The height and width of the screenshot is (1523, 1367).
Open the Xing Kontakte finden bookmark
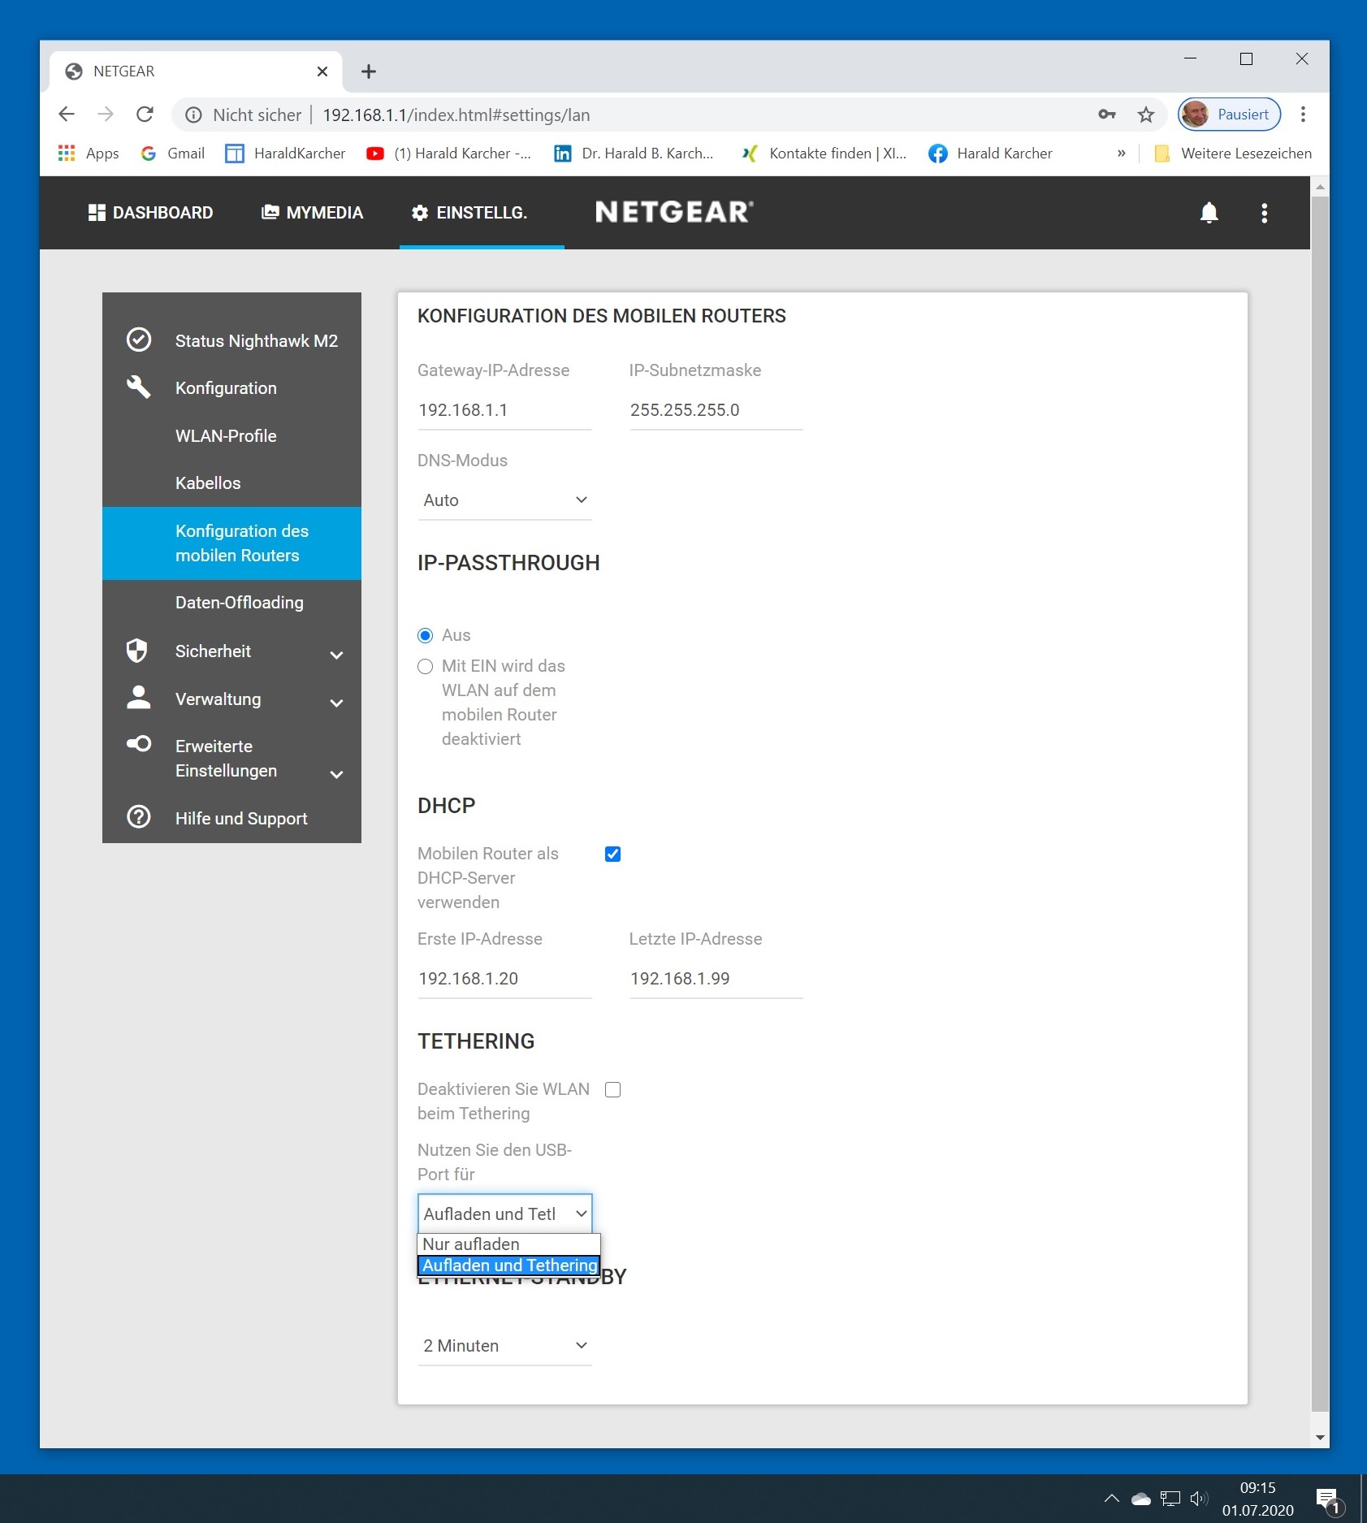coord(824,154)
